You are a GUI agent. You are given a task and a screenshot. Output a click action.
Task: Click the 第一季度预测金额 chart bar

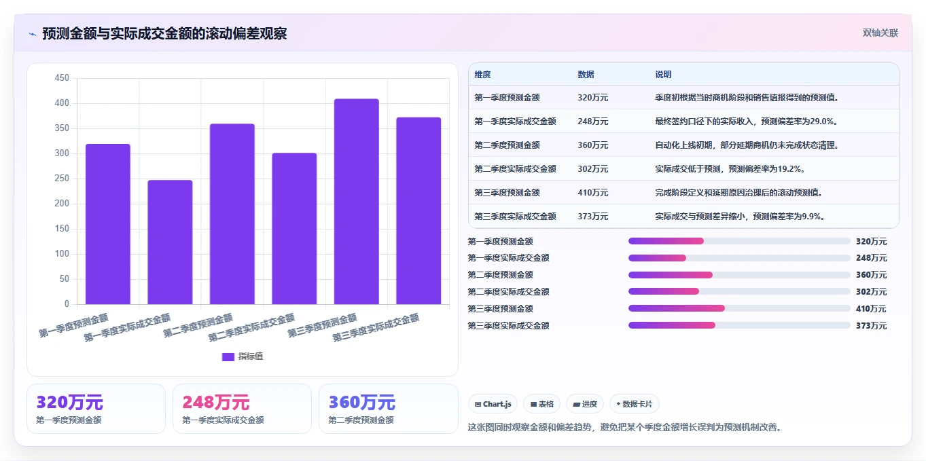[x=108, y=224]
